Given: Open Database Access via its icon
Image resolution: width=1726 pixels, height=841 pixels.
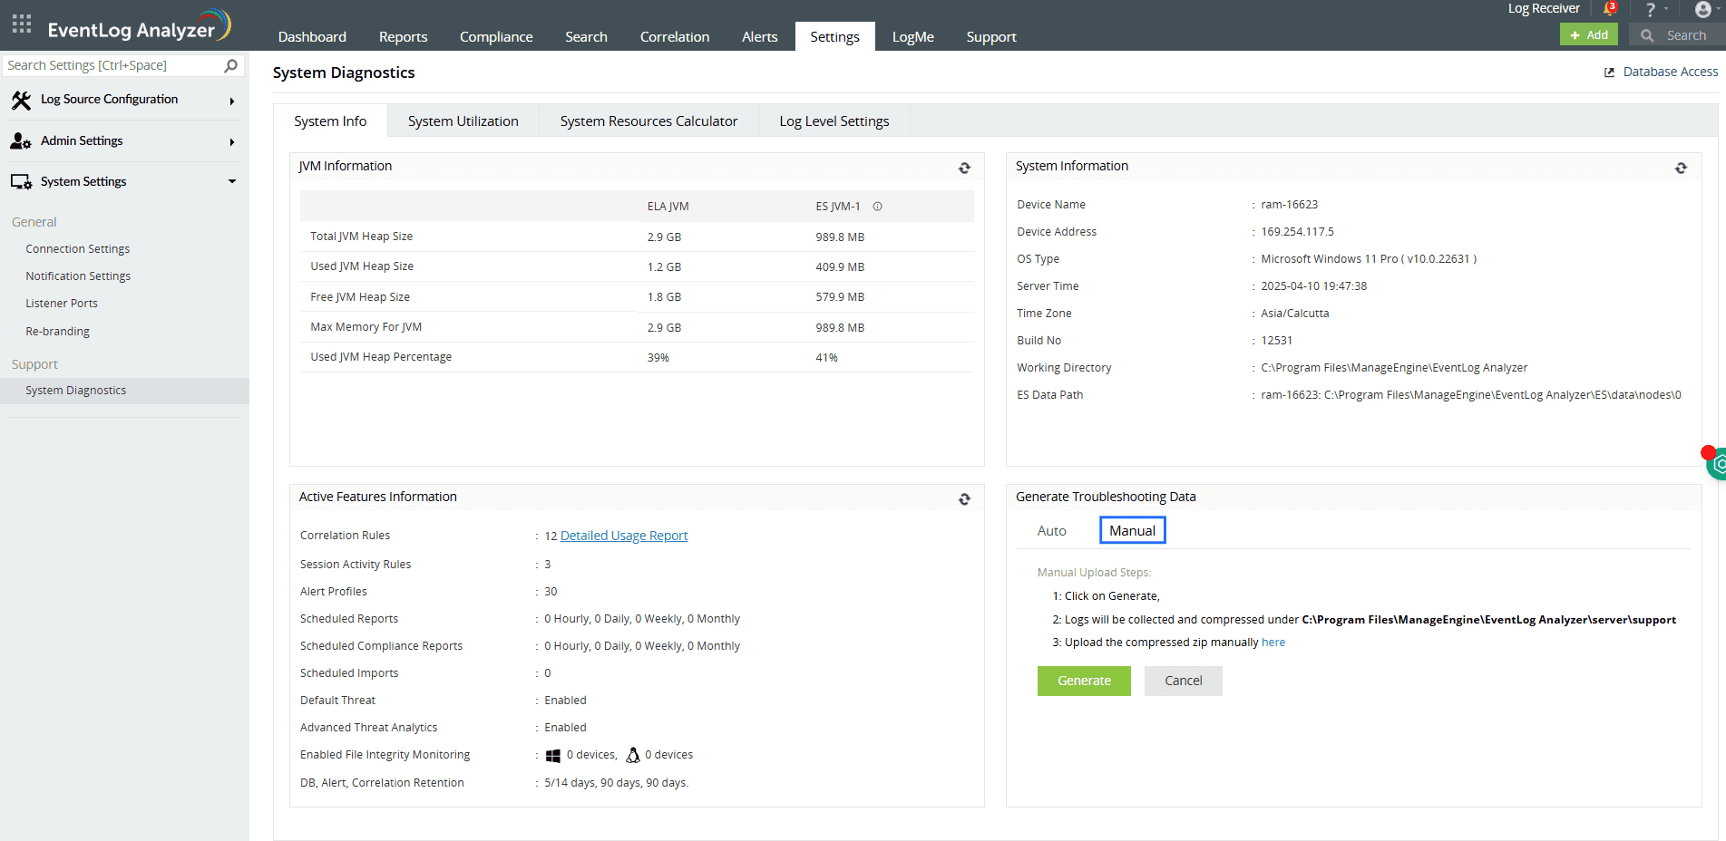Looking at the screenshot, I should [1609, 71].
